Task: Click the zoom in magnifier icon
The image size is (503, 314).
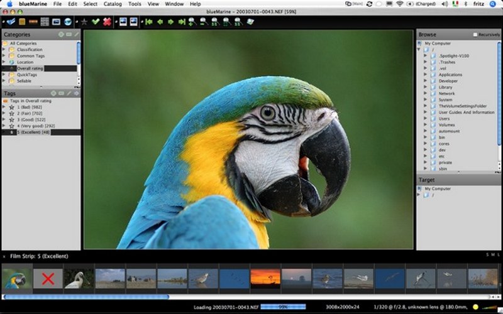Action: (192, 21)
